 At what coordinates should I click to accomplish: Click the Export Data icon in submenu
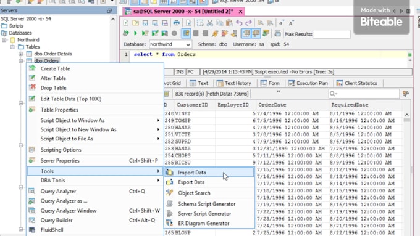point(169,182)
